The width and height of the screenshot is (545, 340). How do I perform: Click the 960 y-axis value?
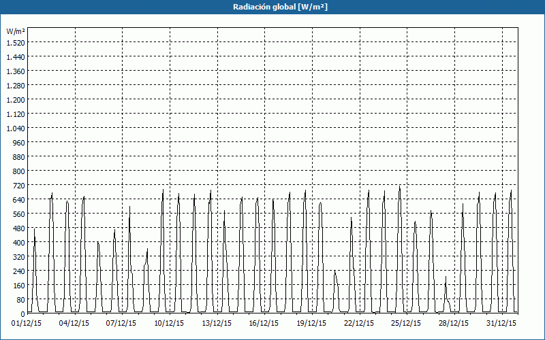pyautogui.click(x=19, y=143)
